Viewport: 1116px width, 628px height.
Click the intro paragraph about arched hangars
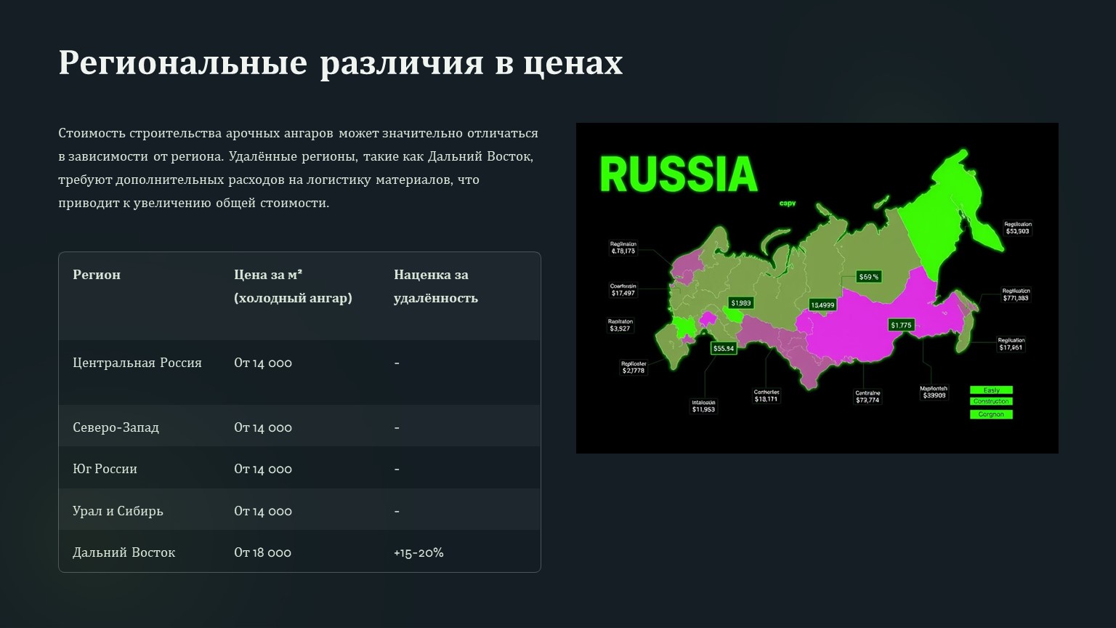(298, 168)
